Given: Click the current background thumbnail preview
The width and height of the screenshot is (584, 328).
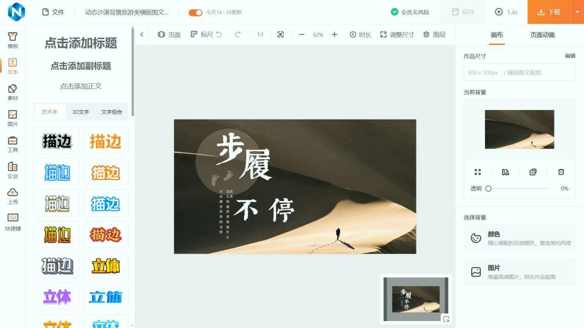Looking at the screenshot, I should [x=519, y=129].
